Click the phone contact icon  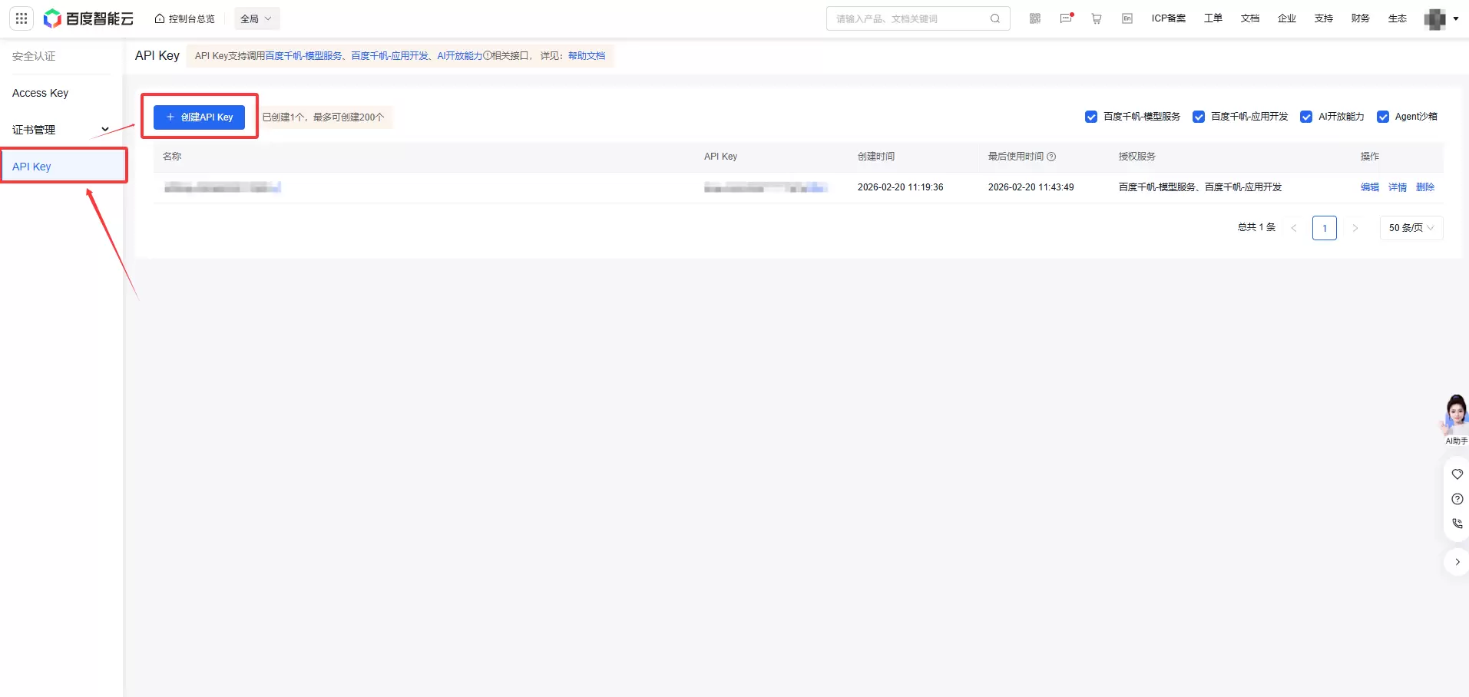click(x=1457, y=524)
